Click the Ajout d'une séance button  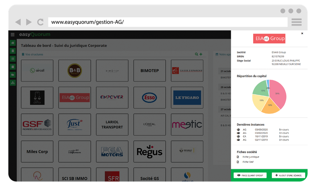(288, 175)
